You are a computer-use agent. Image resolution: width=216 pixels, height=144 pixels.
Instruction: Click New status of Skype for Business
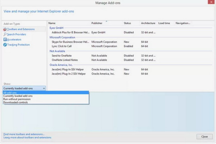point(126,42)
